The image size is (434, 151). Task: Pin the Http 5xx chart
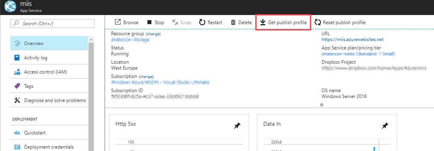pyautogui.click(x=237, y=126)
